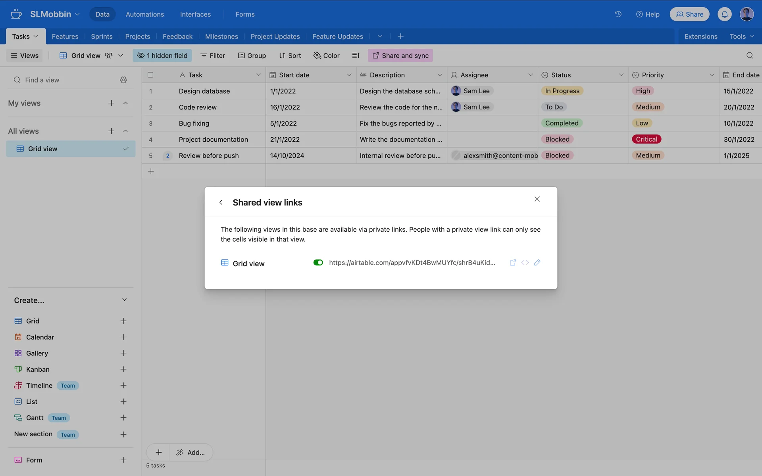Go back using the dialog's left arrow
The image size is (762, 476).
click(221, 202)
